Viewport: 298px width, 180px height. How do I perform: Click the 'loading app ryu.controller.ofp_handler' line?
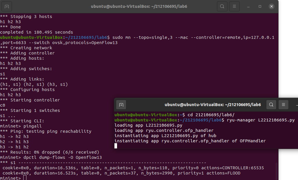pos(164,130)
